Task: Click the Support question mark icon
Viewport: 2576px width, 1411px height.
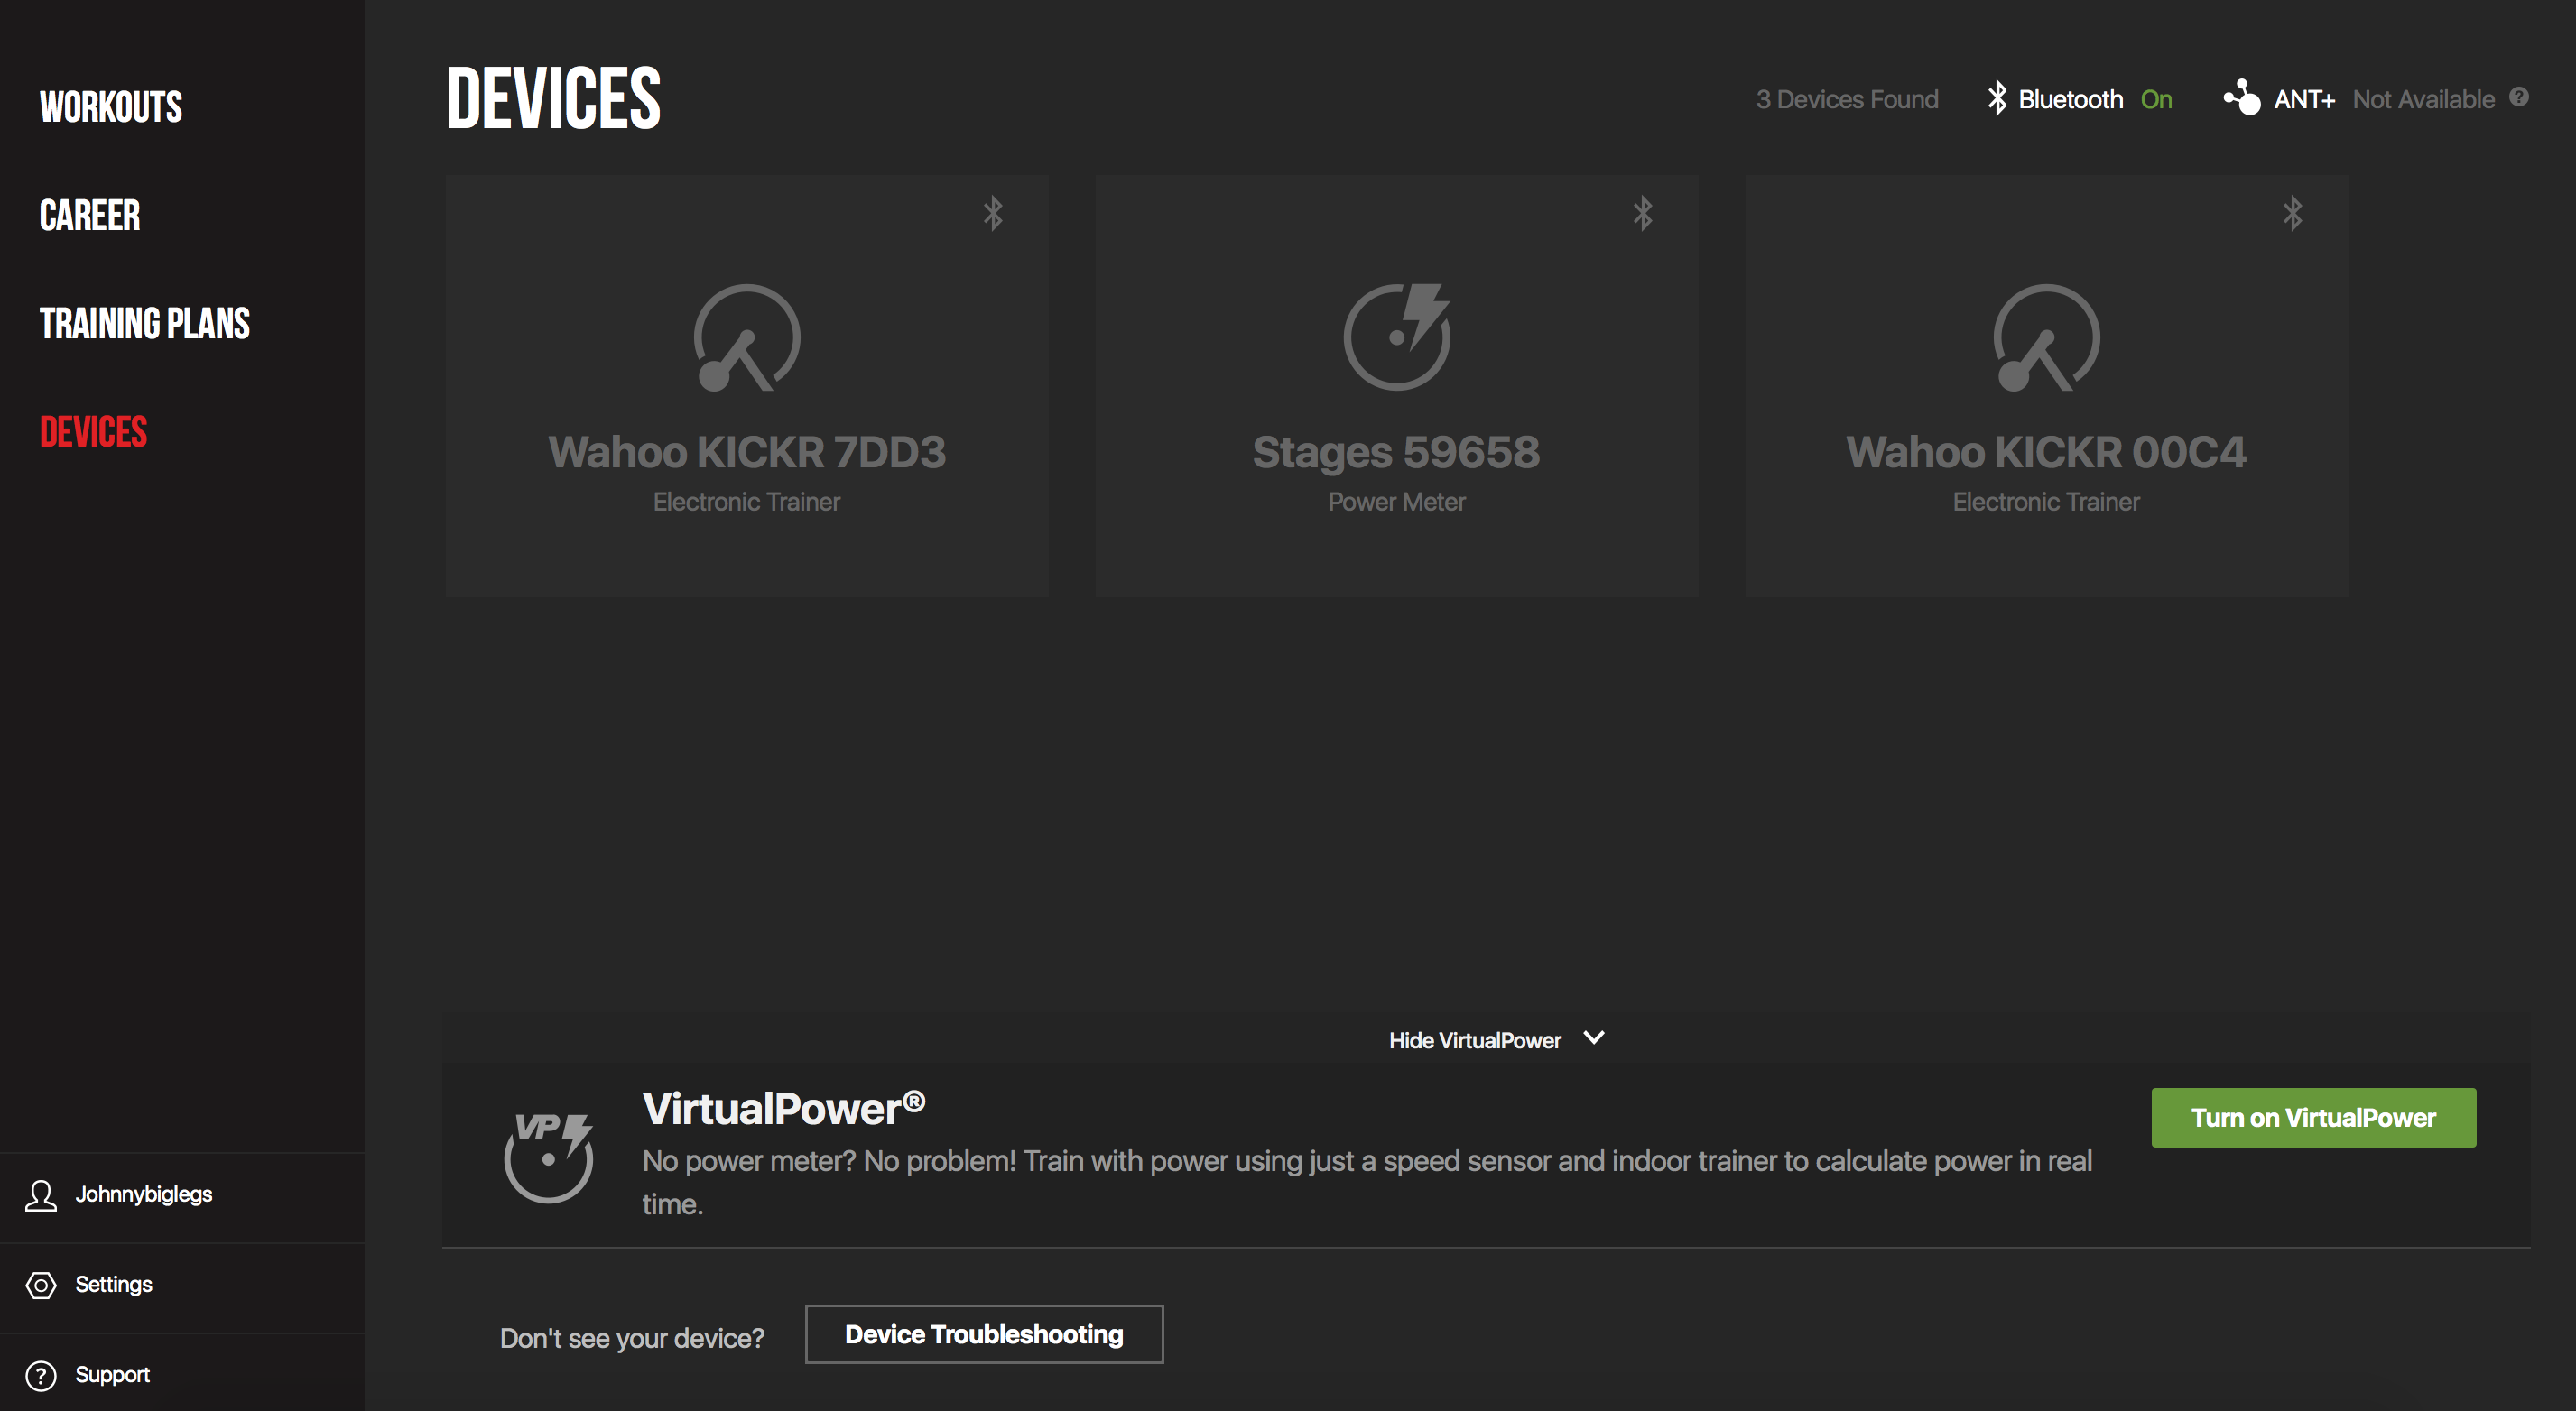Action: click(41, 1375)
